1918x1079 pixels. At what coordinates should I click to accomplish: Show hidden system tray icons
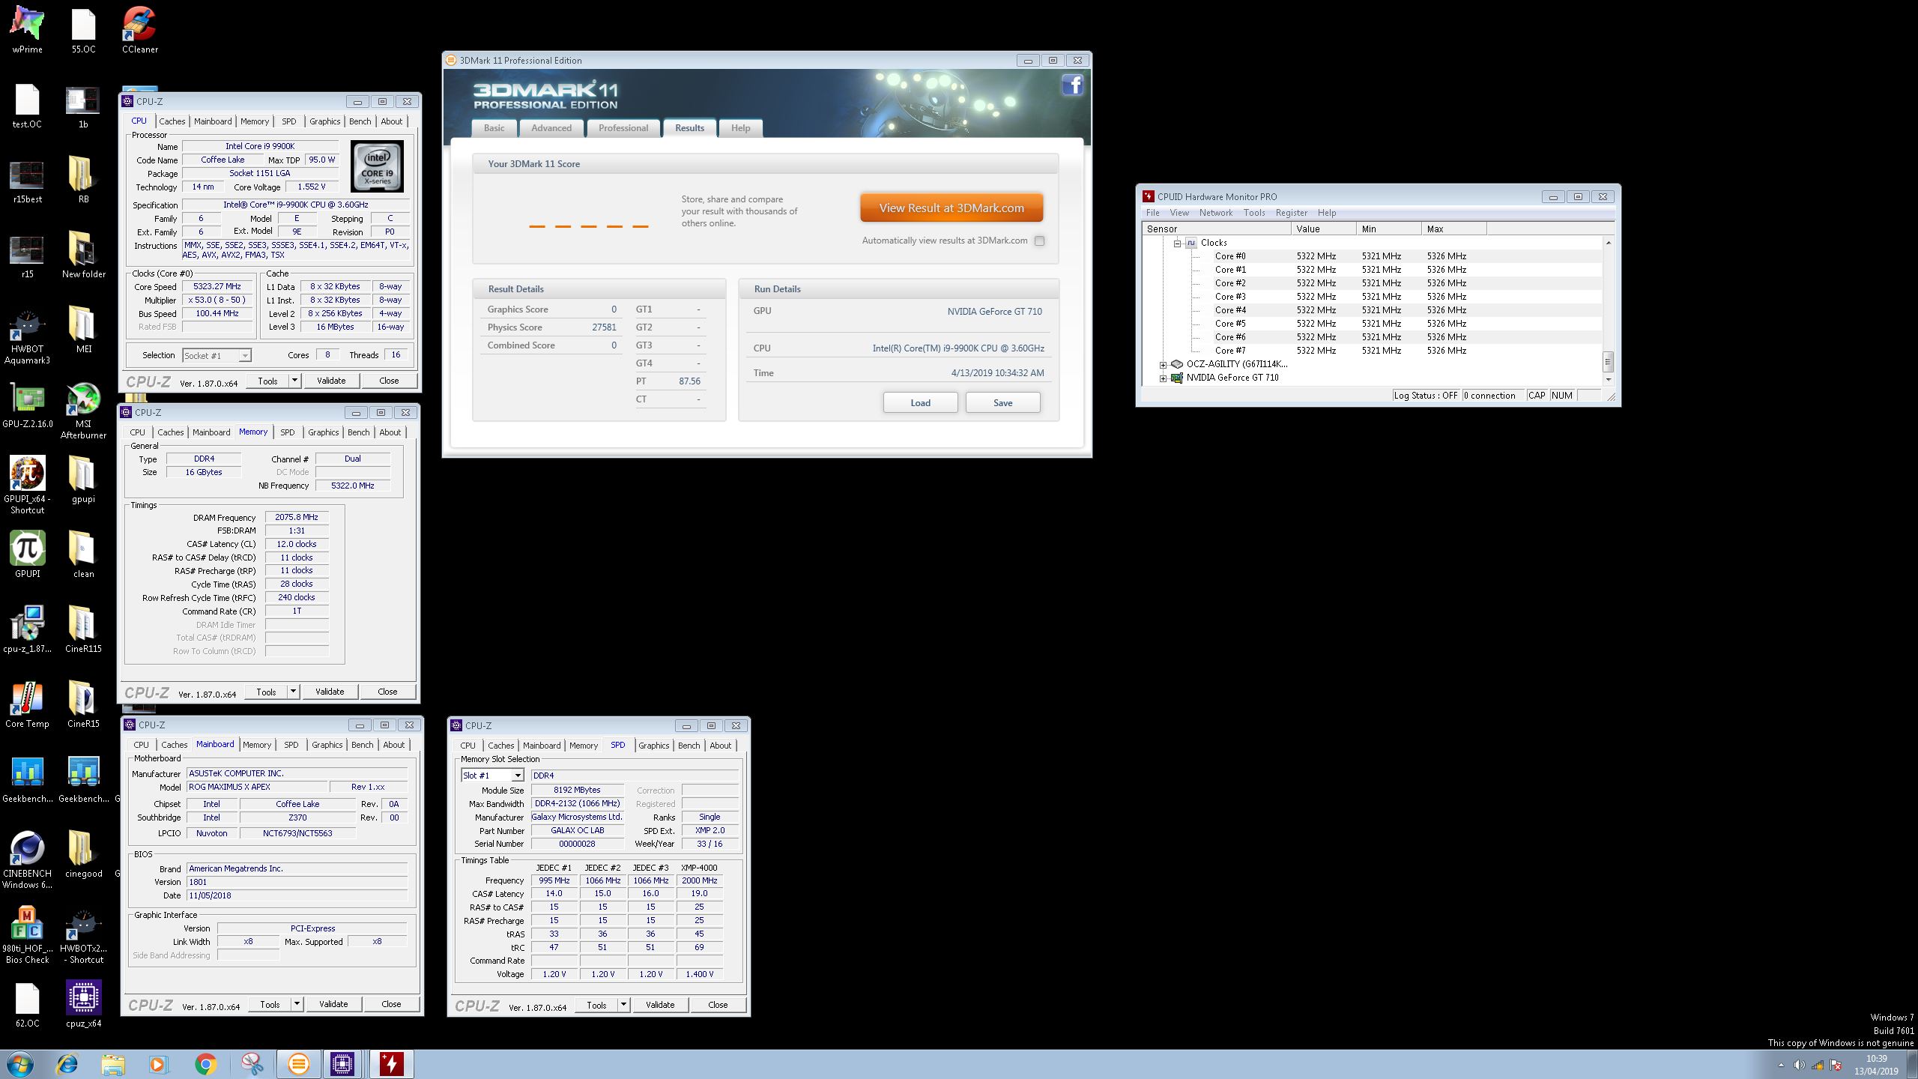[1781, 1065]
